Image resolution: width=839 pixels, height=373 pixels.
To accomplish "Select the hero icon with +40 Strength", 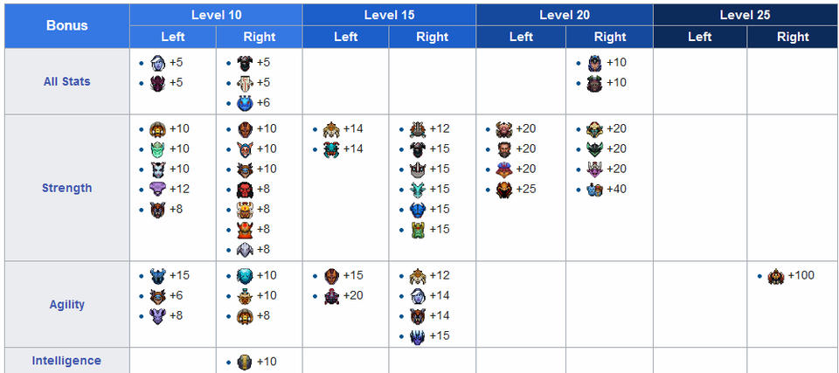I will [x=594, y=190].
